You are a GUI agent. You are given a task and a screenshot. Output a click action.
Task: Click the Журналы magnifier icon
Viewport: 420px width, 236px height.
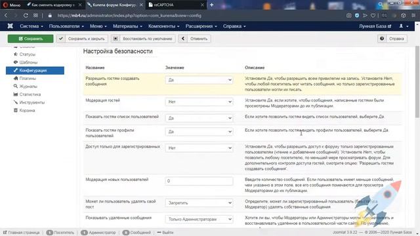point(16,86)
